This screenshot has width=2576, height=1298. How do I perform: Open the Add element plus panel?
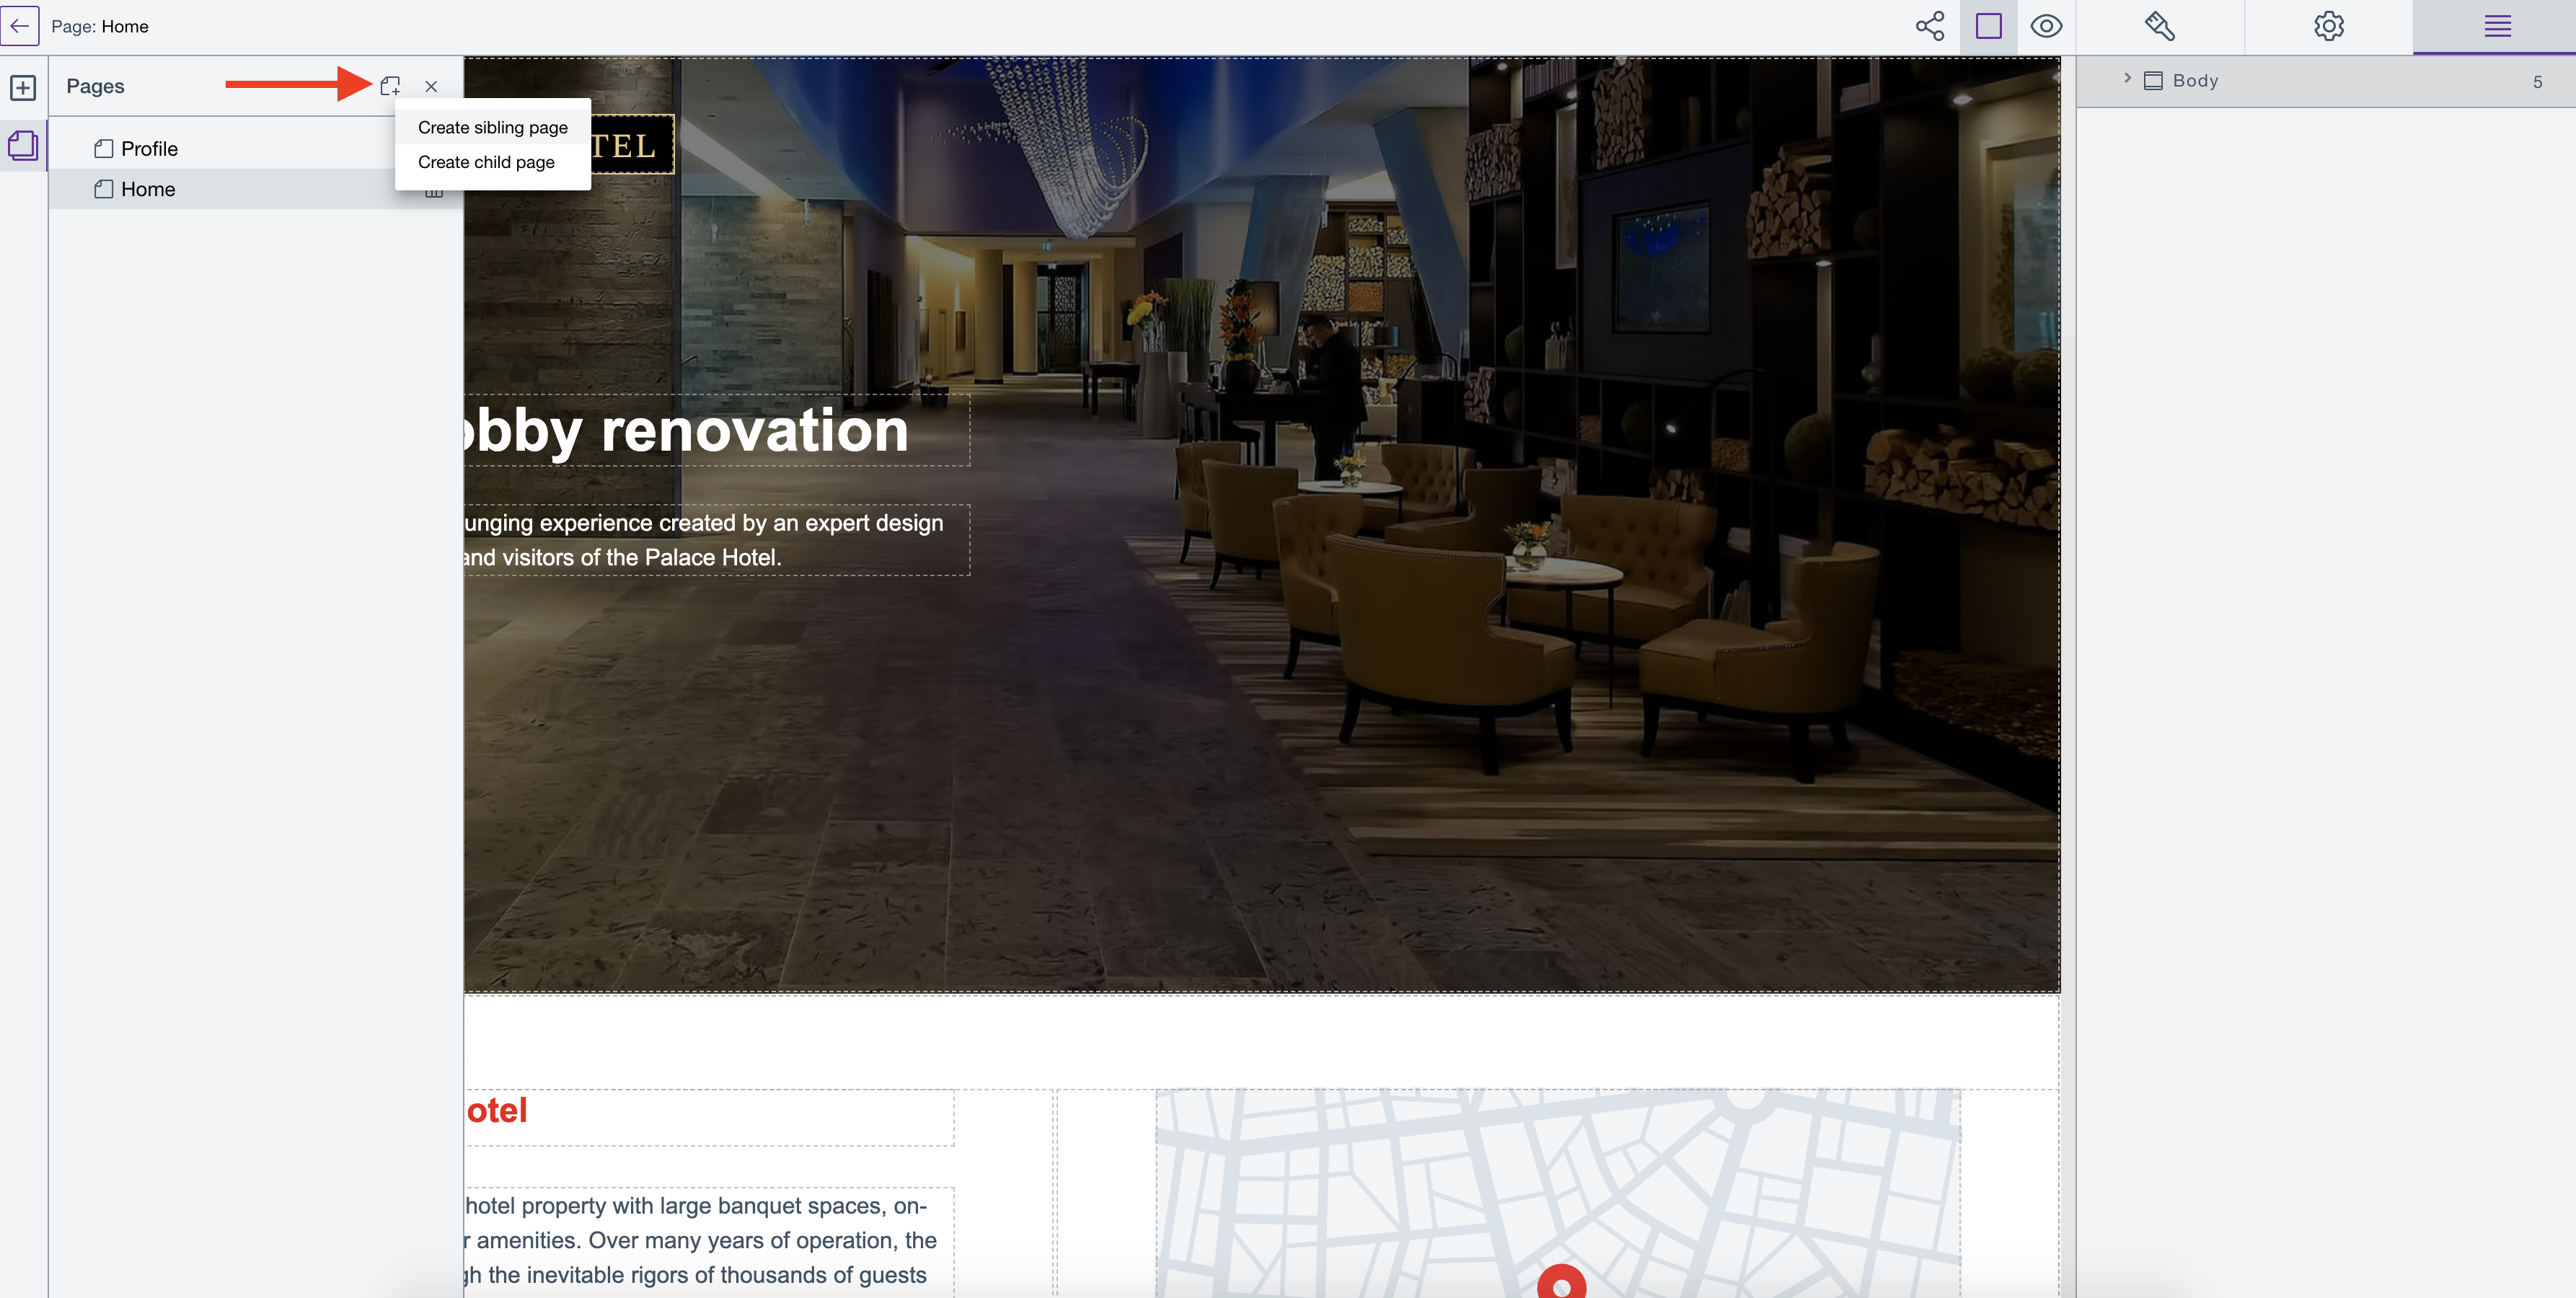pyautogui.click(x=23, y=88)
